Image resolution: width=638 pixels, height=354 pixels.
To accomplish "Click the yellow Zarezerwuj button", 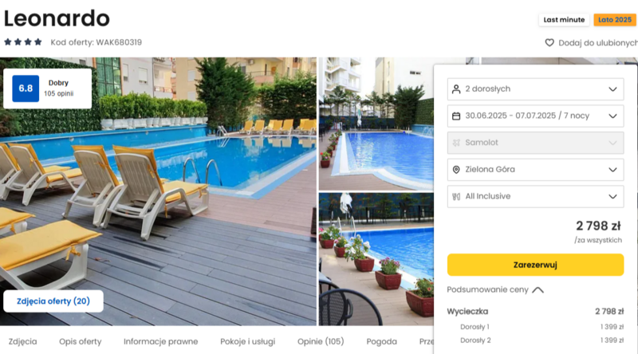I will point(535,265).
